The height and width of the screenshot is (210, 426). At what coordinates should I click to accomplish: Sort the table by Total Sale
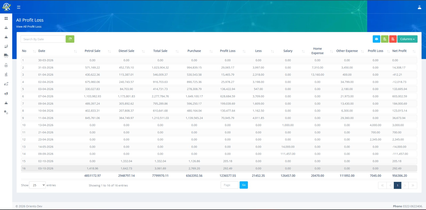coord(160,51)
